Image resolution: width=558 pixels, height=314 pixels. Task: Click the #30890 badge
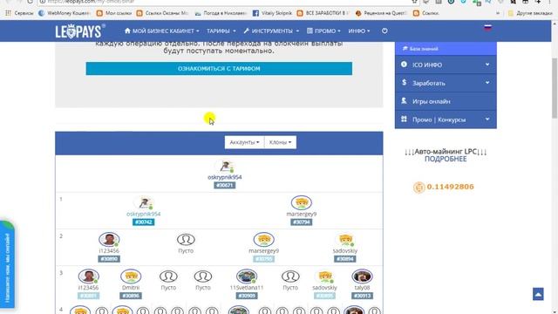click(x=109, y=259)
